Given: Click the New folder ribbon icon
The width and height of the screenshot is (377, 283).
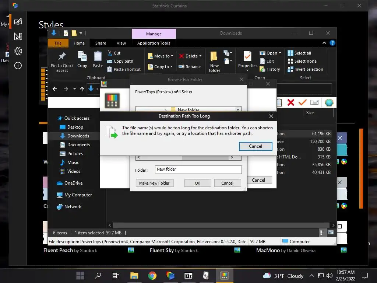Looking at the screenshot, I should (x=214, y=56).
